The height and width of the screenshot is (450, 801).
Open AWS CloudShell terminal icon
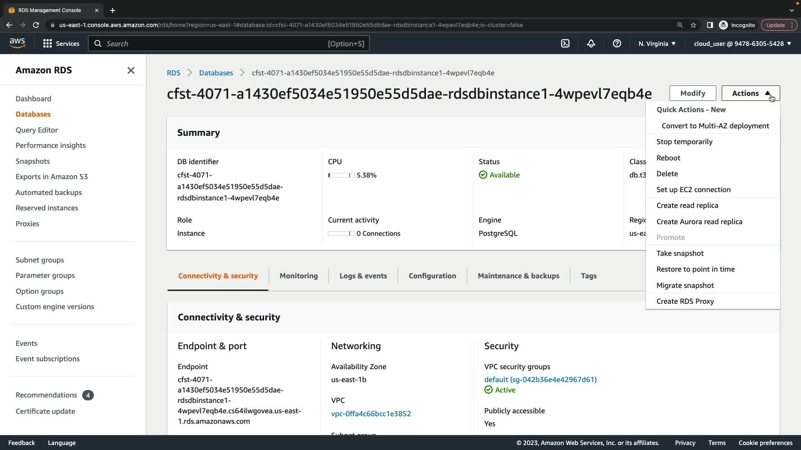tap(565, 43)
